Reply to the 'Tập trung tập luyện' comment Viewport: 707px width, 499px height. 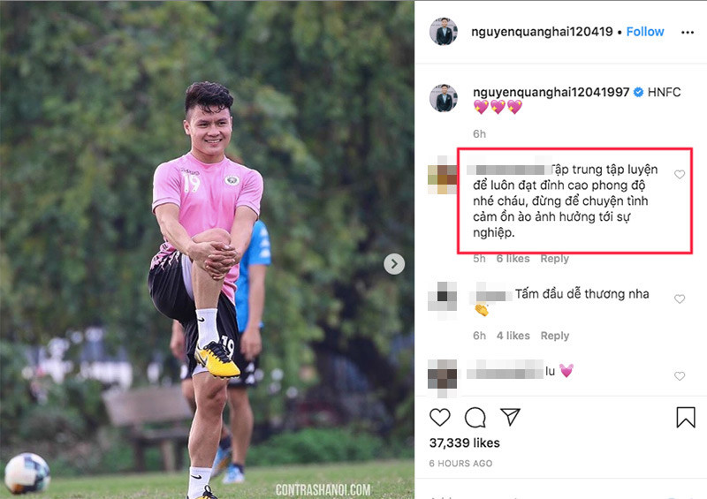(555, 259)
